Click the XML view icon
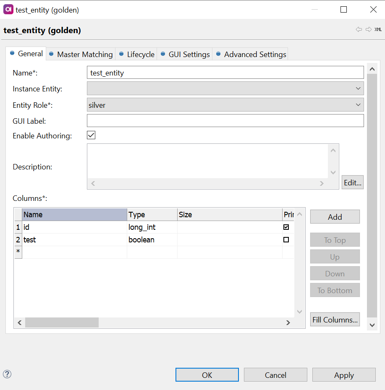 377,29
